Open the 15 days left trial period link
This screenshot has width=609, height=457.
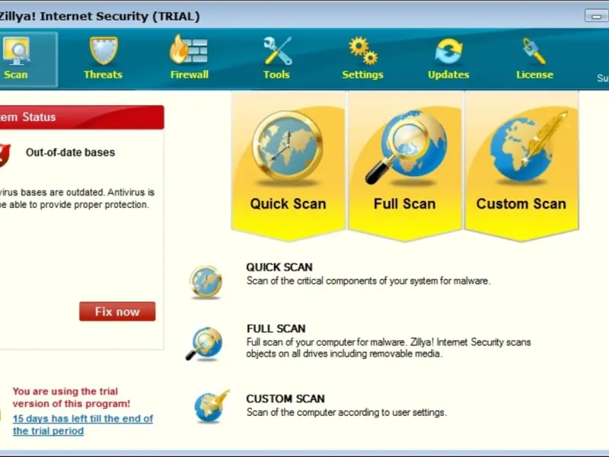[x=83, y=424]
